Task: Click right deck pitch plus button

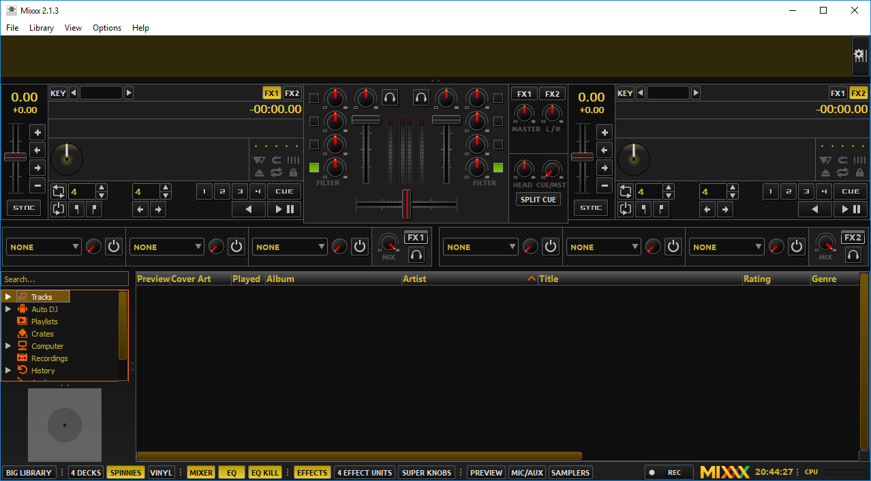Action: (x=605, y=132)
